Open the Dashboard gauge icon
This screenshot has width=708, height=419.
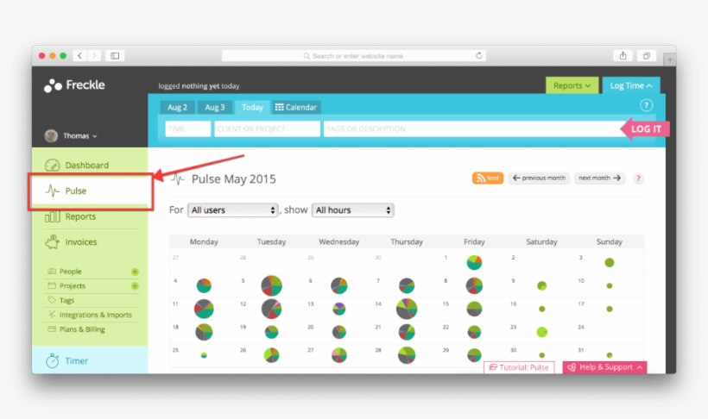pyautogui.click(x=53, y=165)
